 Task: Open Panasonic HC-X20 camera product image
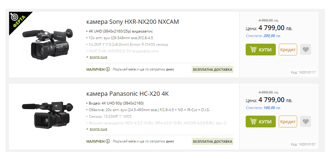pos(48,115)
